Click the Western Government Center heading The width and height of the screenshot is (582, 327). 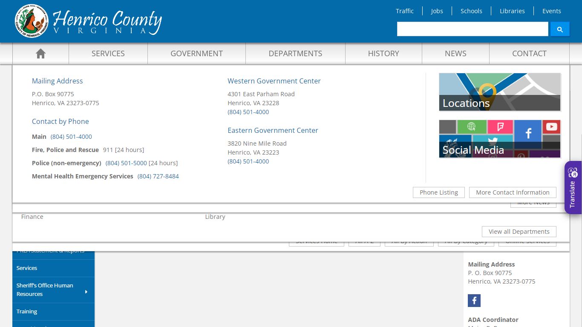(274, 81)
